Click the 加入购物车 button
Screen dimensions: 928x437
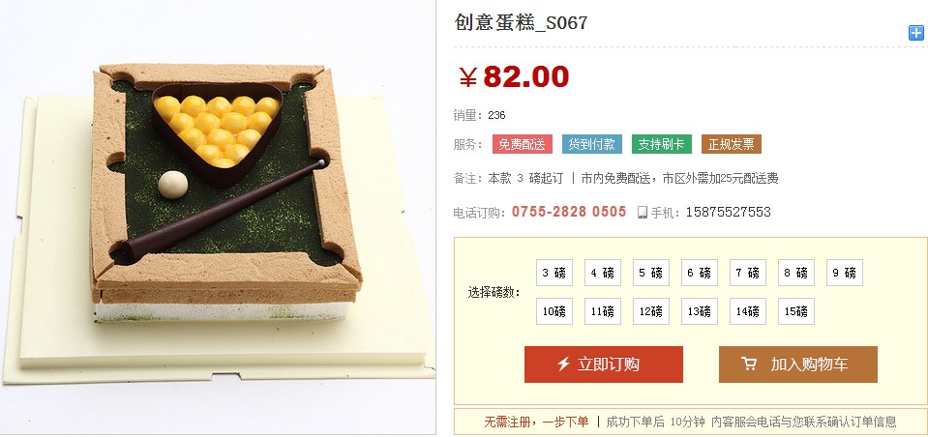coord(797,364)
